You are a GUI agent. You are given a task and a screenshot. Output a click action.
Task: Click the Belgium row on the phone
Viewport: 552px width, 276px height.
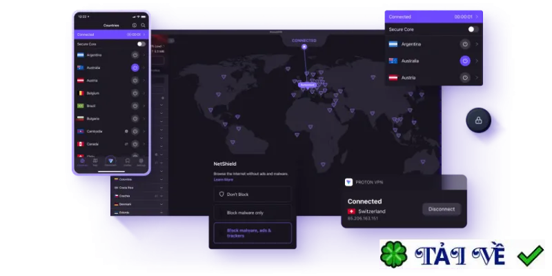click(111, 93)
